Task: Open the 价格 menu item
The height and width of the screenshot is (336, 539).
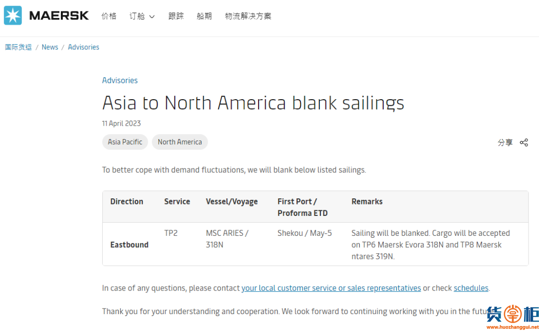Action: click(x=109, y=16)
